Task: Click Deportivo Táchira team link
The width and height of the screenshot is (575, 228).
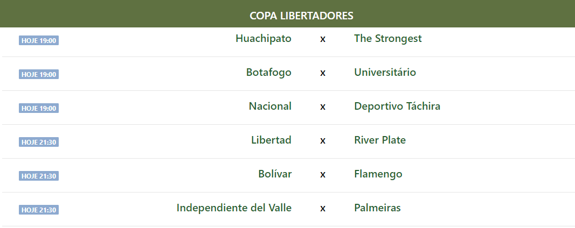Action: coord(397,106)
